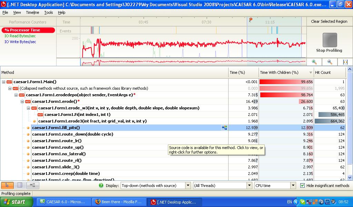This screenshot has width=353, height=207.
Task: Open the Help menu
Action: 61,12
